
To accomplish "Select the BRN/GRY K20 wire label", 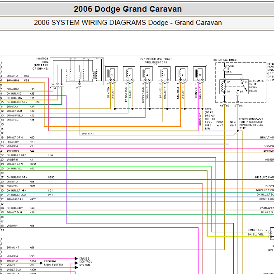I will pos(20,142).
